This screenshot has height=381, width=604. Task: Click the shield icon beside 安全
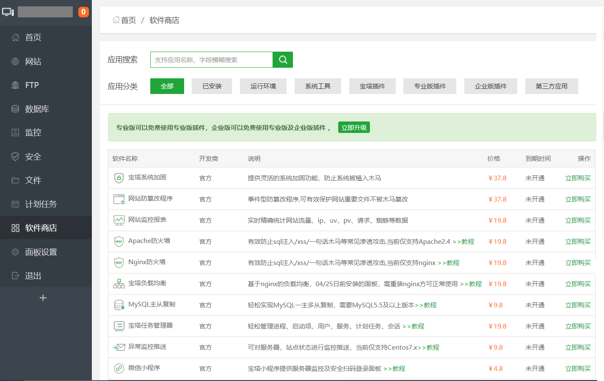pos(15,157)
